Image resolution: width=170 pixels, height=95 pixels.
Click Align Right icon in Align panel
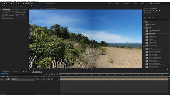(x=150, y=11)
